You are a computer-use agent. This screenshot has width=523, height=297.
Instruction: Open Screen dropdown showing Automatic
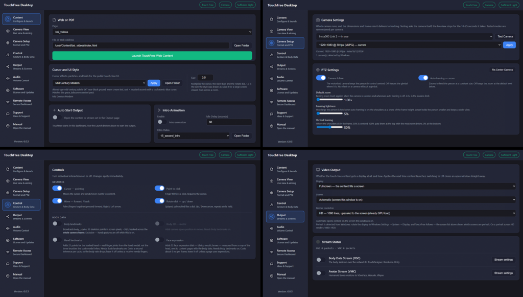click(x=416, y=199)
